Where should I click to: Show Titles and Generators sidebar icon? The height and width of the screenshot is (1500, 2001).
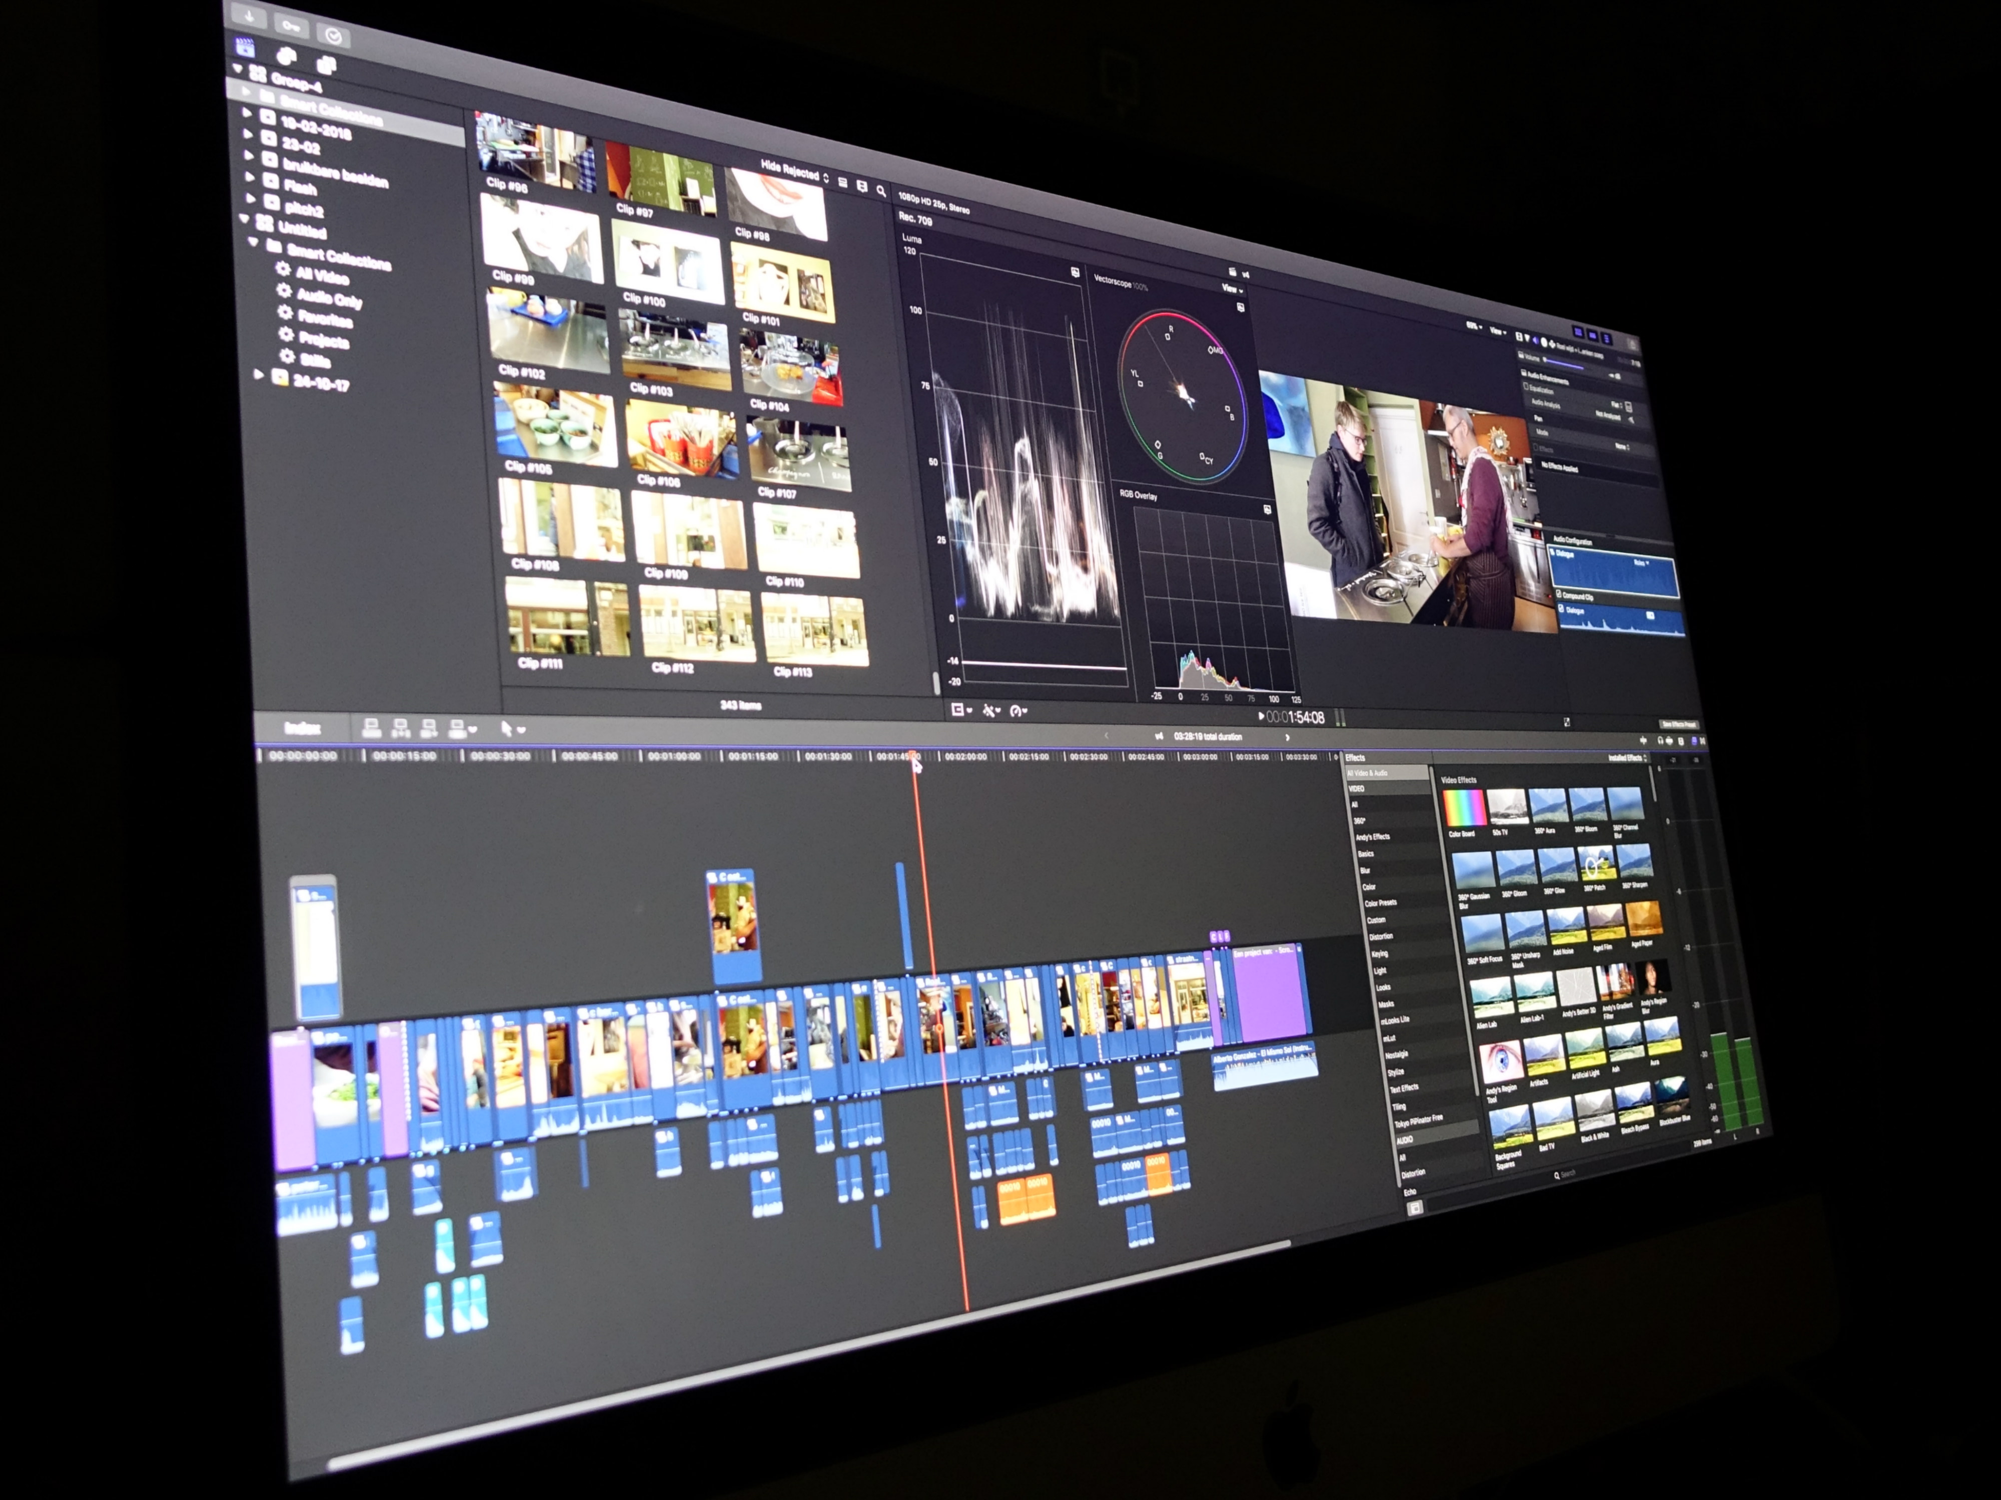point(326,65)
